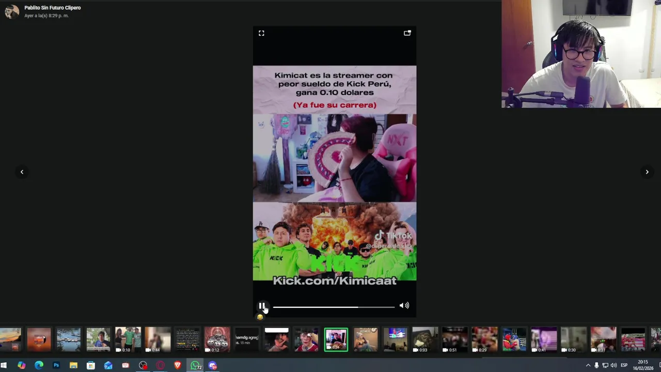
Task: Open the 0:30 video thumbnail
Action: tap(573, 339)
